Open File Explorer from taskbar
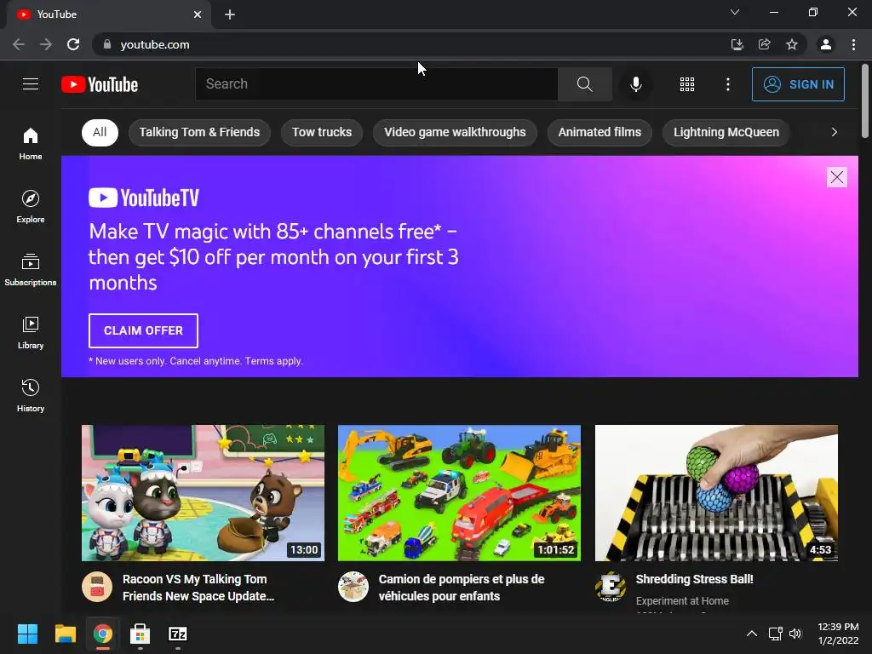Screen dimensions: 872x654 [65, 634]
